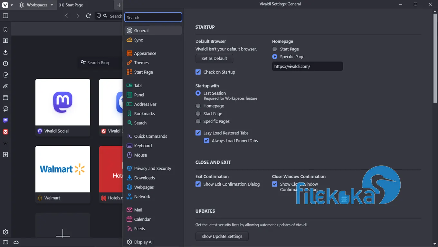The width and height of the screenshot is (438, 247).
Task: Open the Vivaldi Social speed dial
Action: (63, 107)
